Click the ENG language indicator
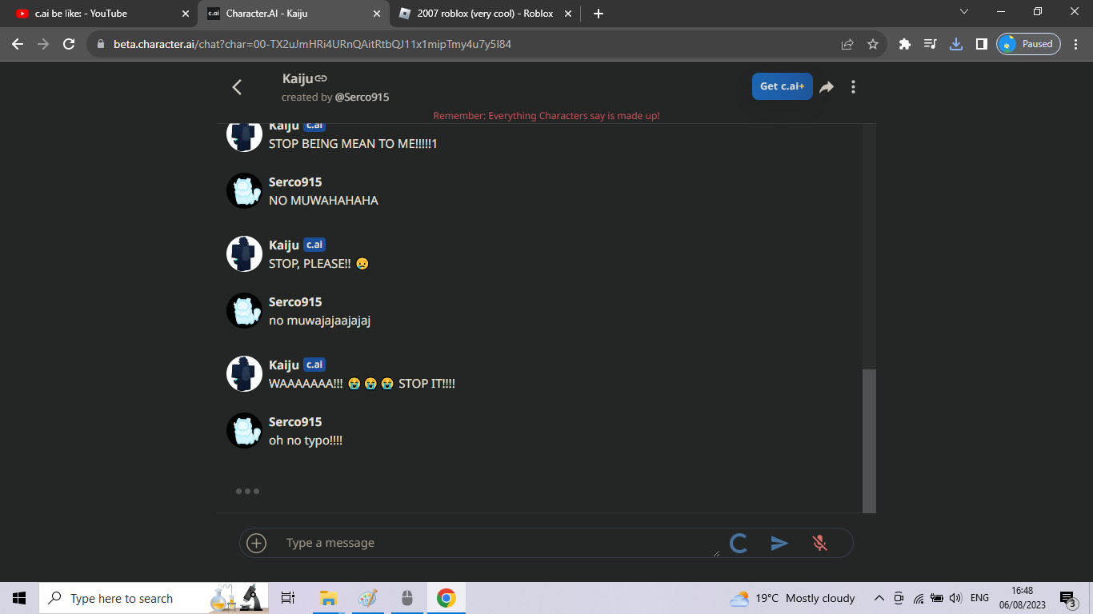1093x614 pixels. 979,598
